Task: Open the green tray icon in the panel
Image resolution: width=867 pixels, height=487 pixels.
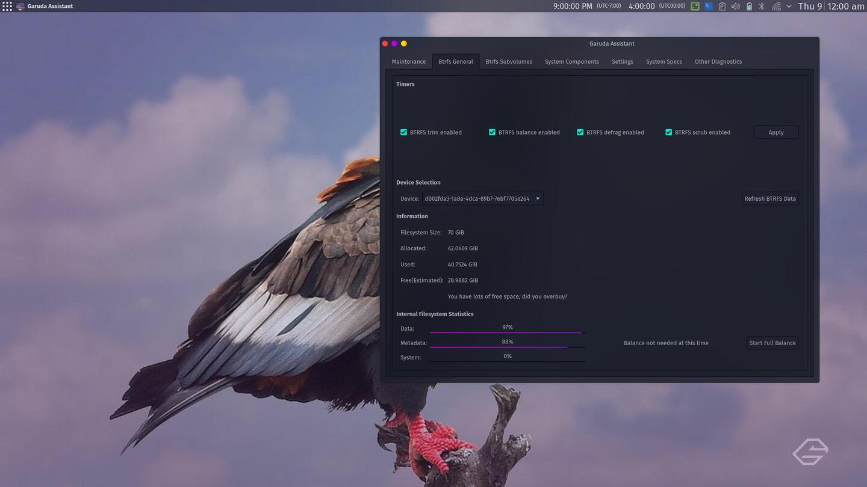Action: click(695, 6)
